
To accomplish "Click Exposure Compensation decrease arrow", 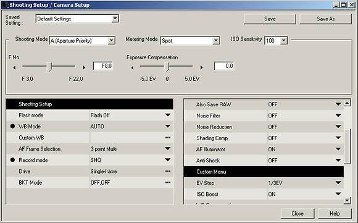I will [132, 67].
